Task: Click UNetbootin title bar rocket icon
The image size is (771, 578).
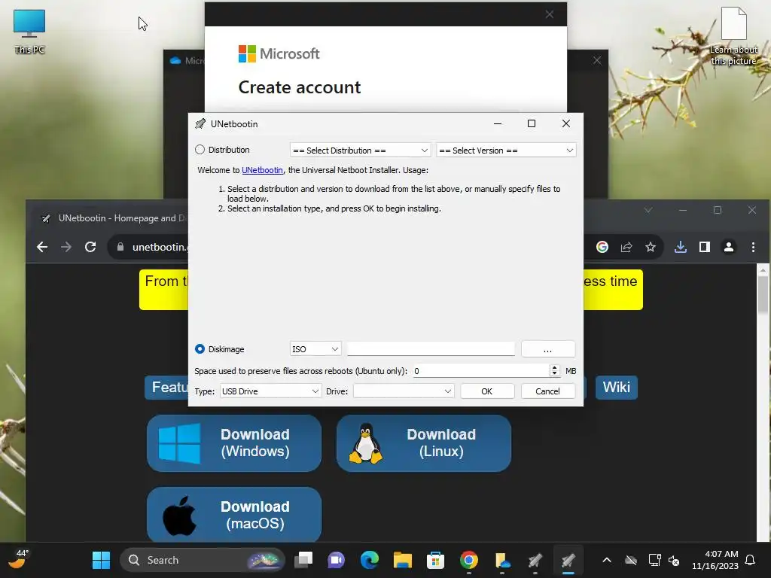Action: 200,124
